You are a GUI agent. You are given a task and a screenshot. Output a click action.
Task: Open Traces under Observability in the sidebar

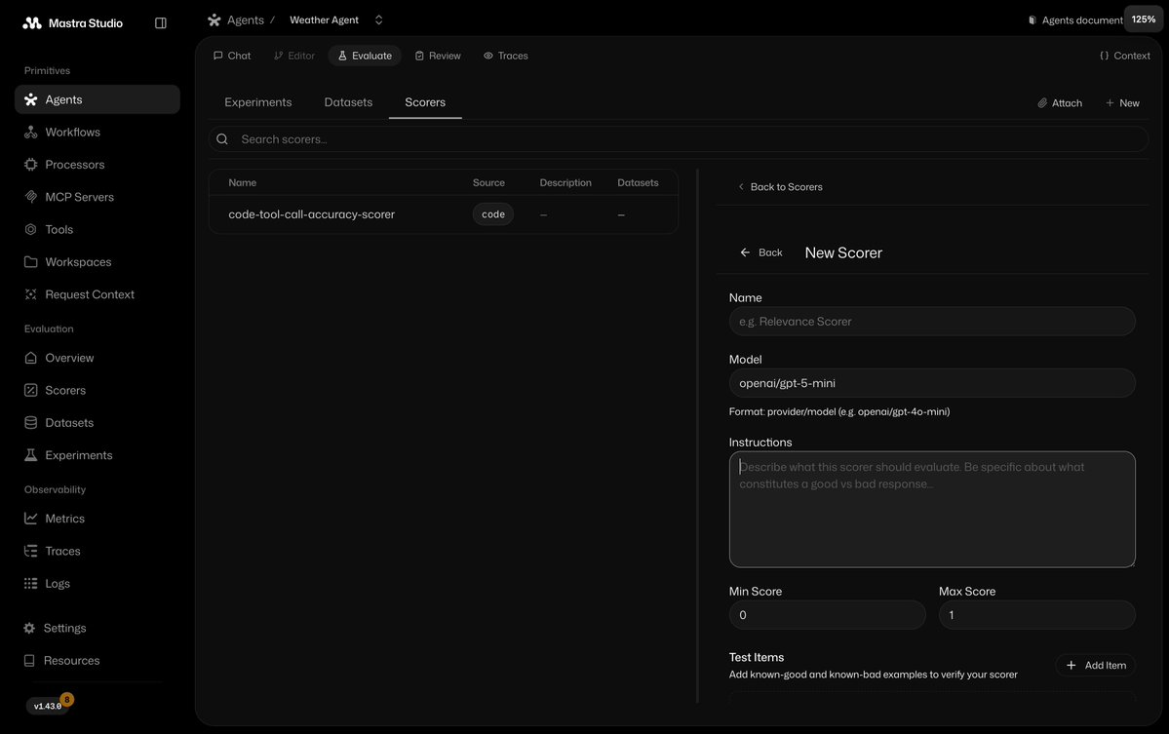click(97, 552)
